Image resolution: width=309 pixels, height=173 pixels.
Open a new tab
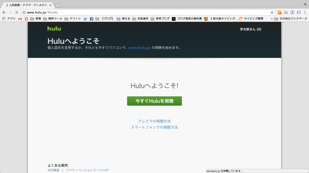pos(58,5)
